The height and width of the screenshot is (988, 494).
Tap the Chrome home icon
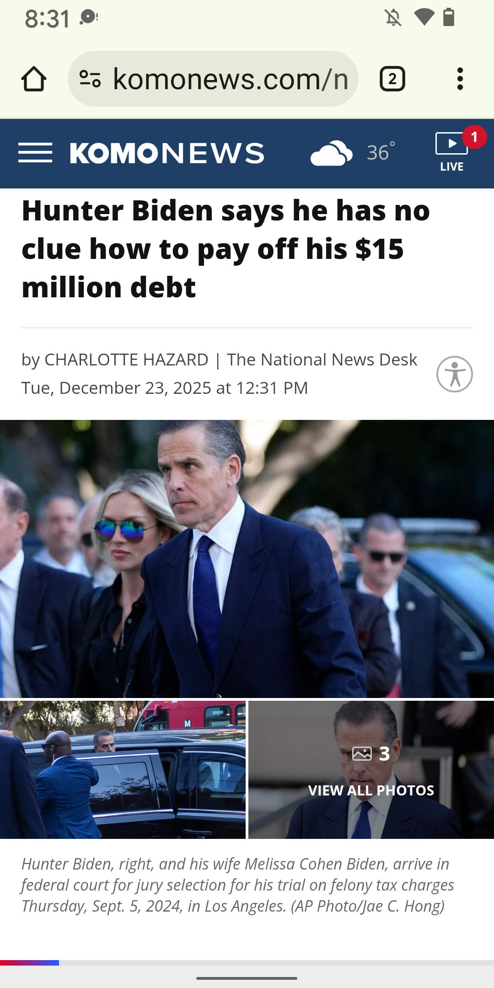click(34, 79)
